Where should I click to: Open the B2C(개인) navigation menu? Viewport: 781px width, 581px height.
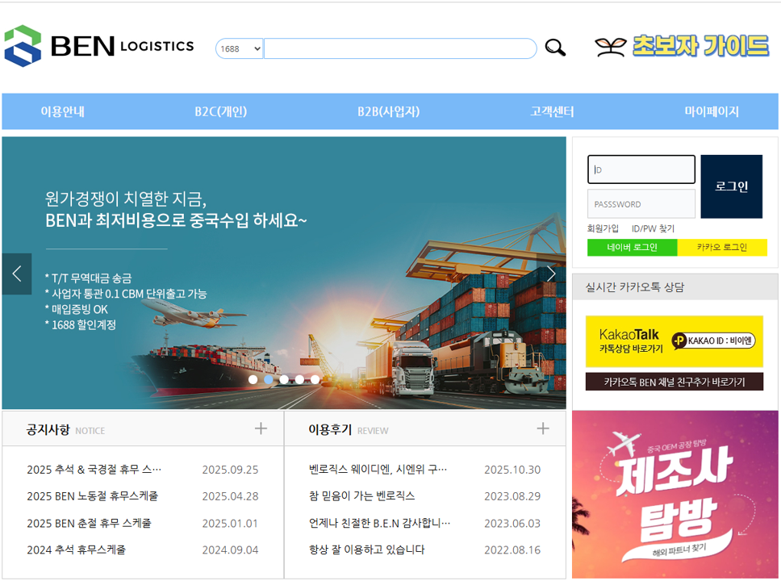point(220,111)
